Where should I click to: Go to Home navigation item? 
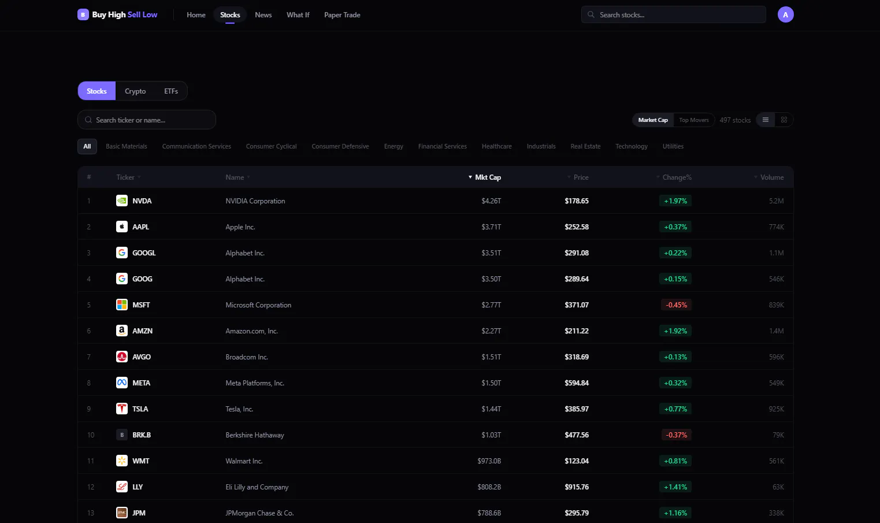tap(196, 15)
